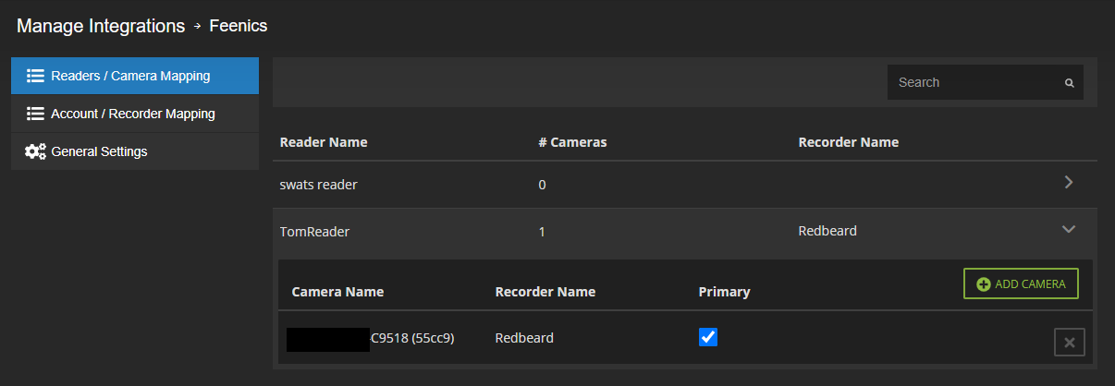Click the ADD CAMERA button
The height and width of the screenshot is (386, 1115).
pos(1021,284)
